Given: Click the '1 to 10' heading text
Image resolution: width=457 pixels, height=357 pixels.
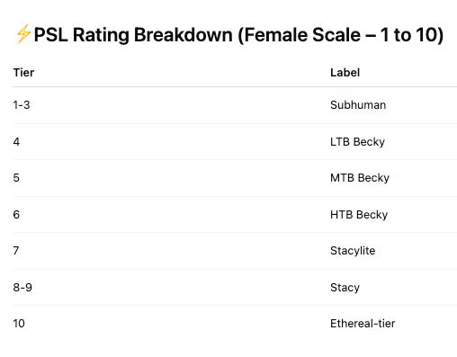Looking at the screenshot, I should (x=409, y=35).
